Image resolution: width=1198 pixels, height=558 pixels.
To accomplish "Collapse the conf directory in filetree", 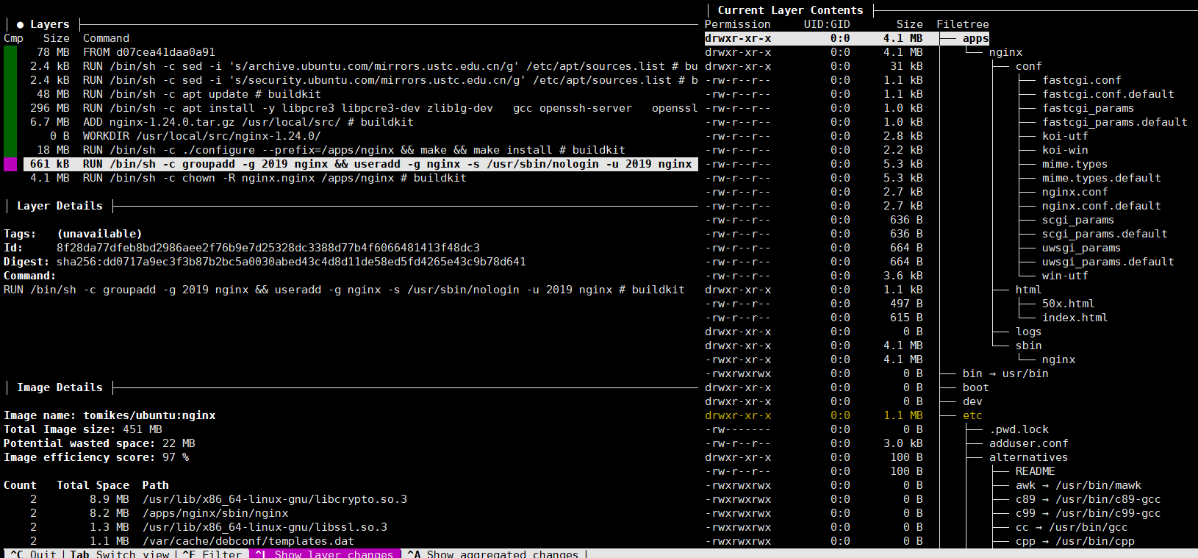I will click(1028, 66).
